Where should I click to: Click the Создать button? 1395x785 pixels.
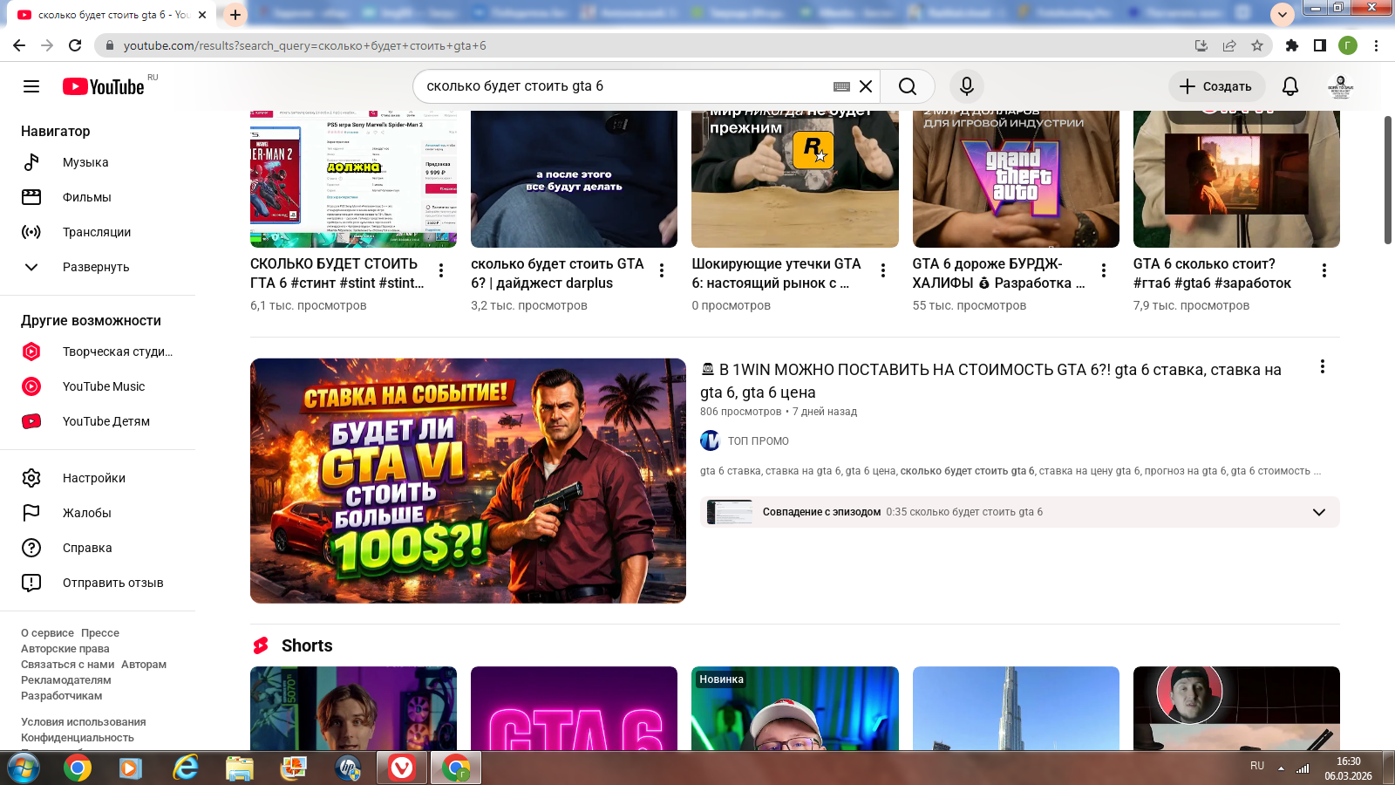tap(1215, 86)
